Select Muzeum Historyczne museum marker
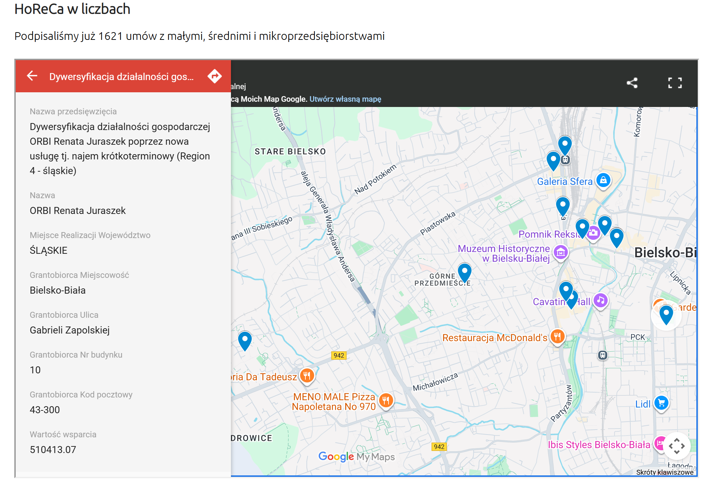This screenshot has height=488, width=710. point(560,252)
